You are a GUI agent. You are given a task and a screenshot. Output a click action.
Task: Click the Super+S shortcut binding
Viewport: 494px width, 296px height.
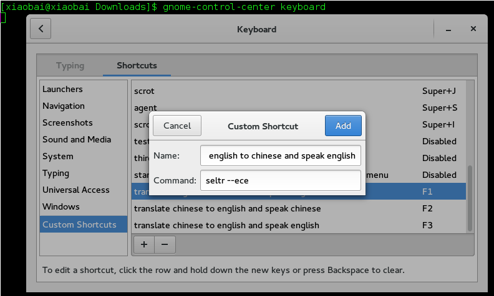pyautogui.click(x=440, y=108)
